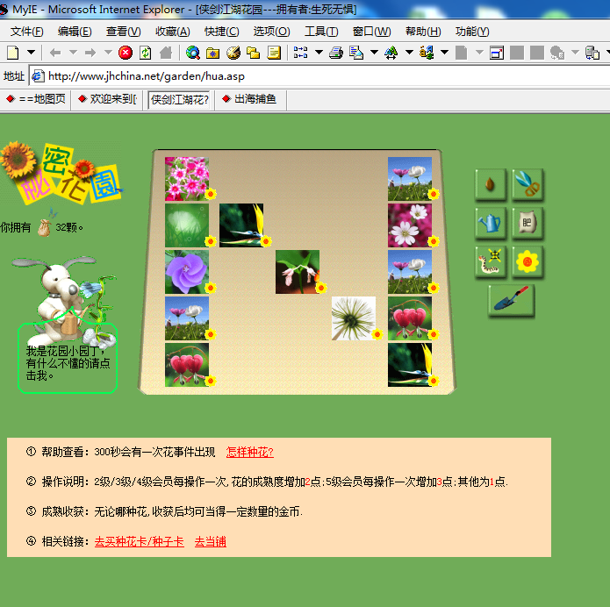
Task: Open the 查看(V) menu
Action: 124,32
